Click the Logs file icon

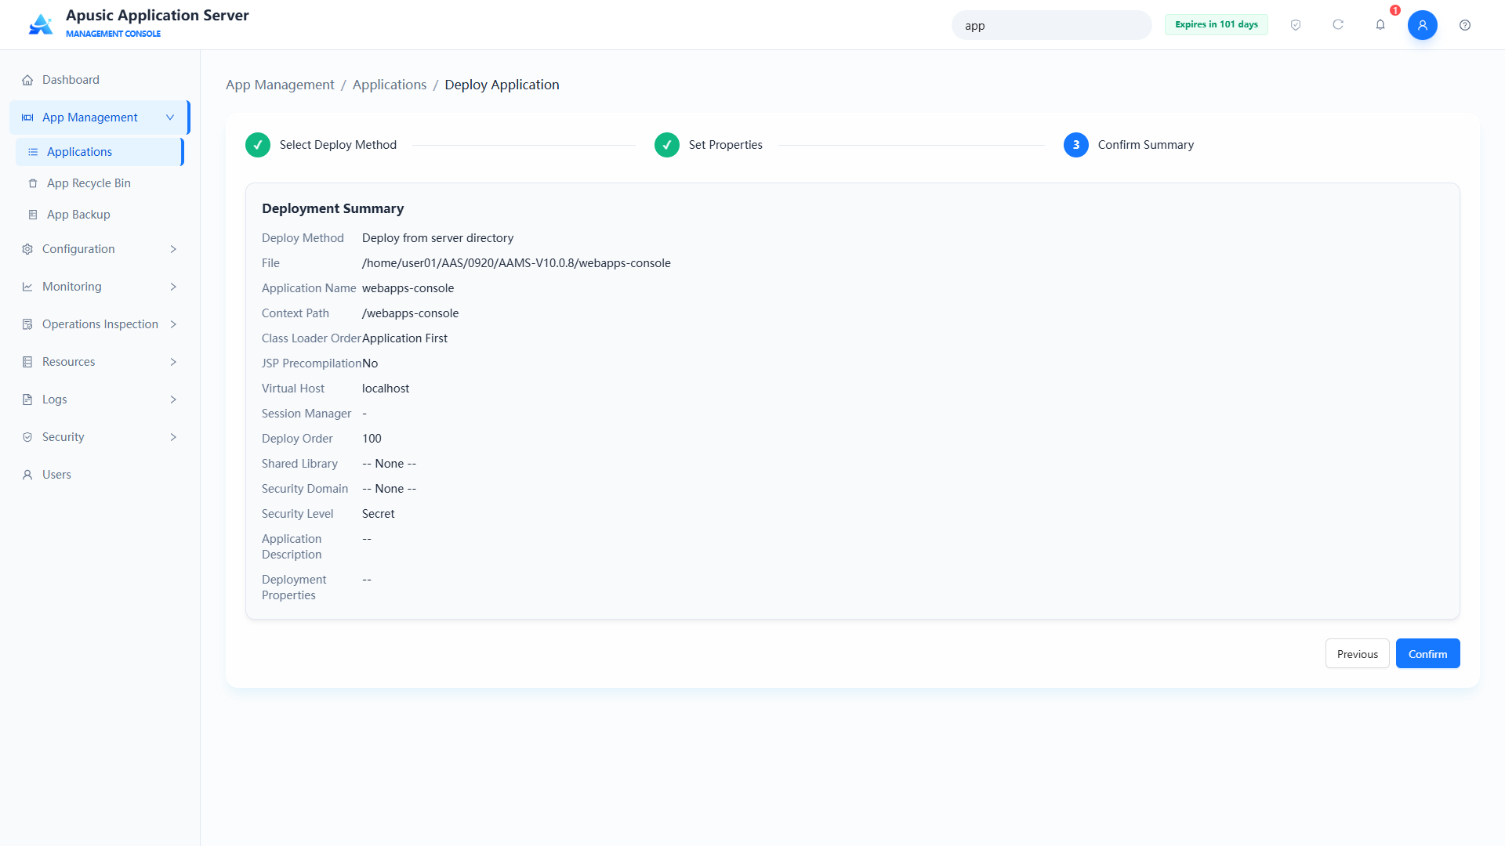[27, 399]
